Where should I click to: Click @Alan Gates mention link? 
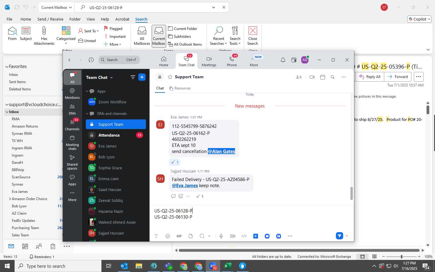221,151
